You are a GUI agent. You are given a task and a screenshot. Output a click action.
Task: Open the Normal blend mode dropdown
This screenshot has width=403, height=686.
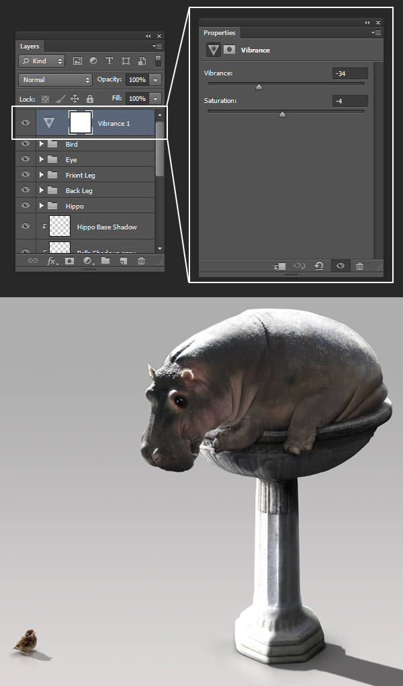(56, 79)
